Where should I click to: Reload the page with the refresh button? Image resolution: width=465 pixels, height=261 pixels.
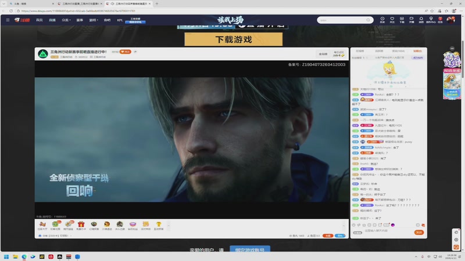click(11, 11)
